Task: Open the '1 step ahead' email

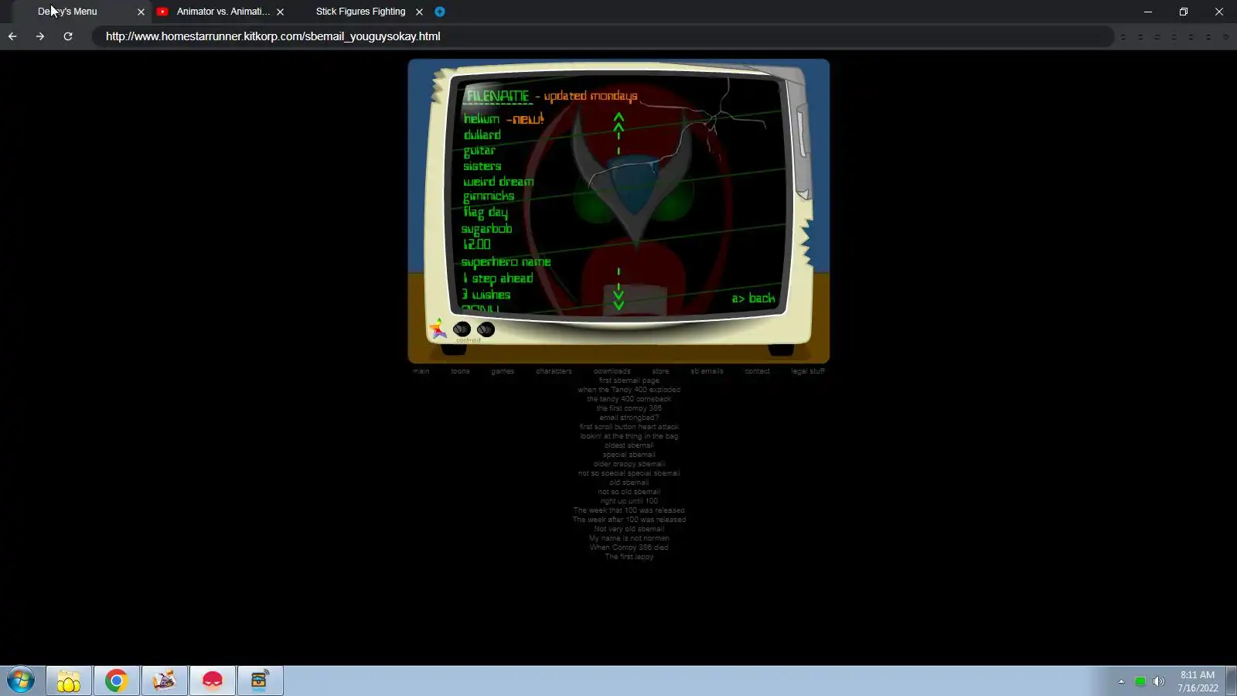Action: click(x=498, y=278)
